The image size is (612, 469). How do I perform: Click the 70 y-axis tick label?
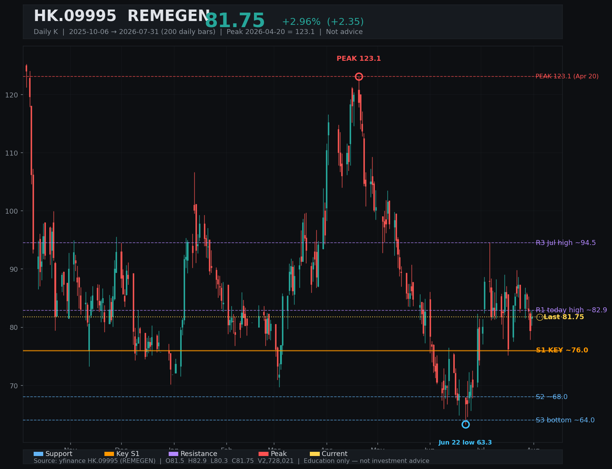[14, 386]
